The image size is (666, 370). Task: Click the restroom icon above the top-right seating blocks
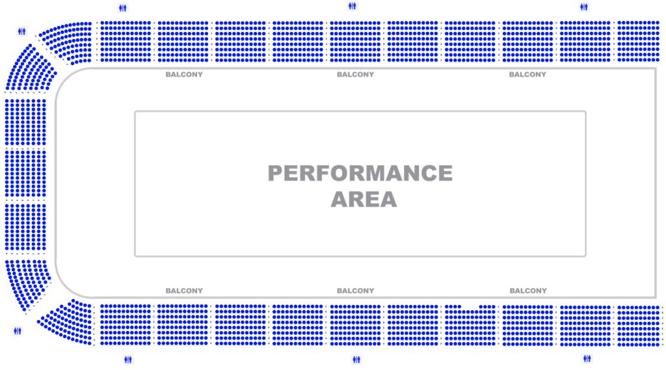click(x=584, y=7)
